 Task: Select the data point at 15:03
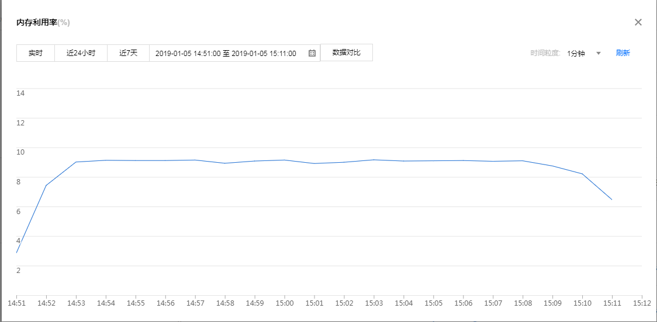374,160
